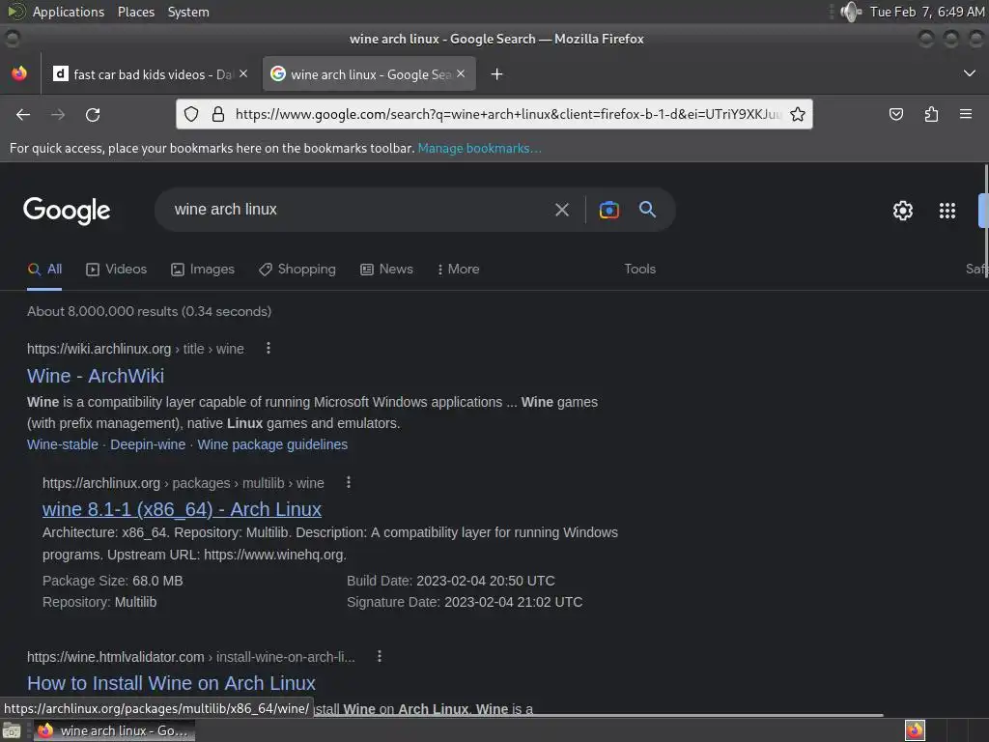Open the System menu

[x=188, y=12]
